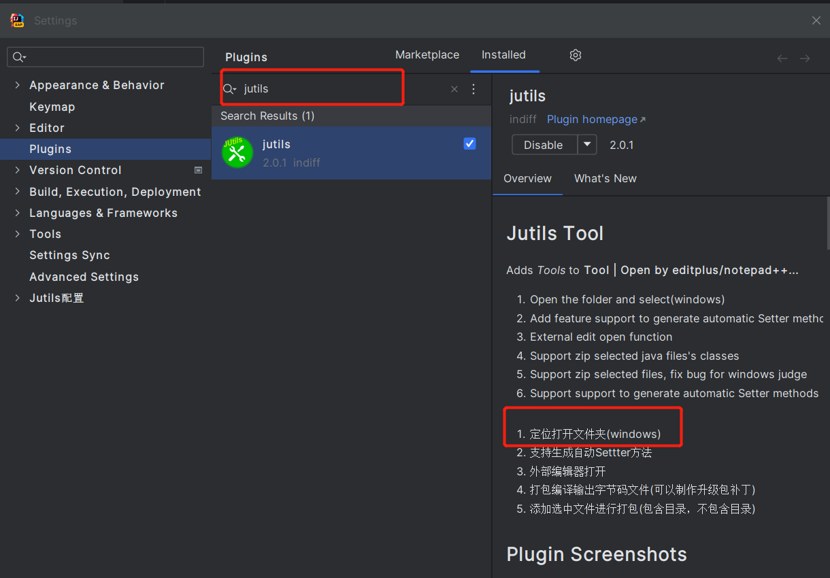Click '外部编辑器打开' list item

point(568,471)
